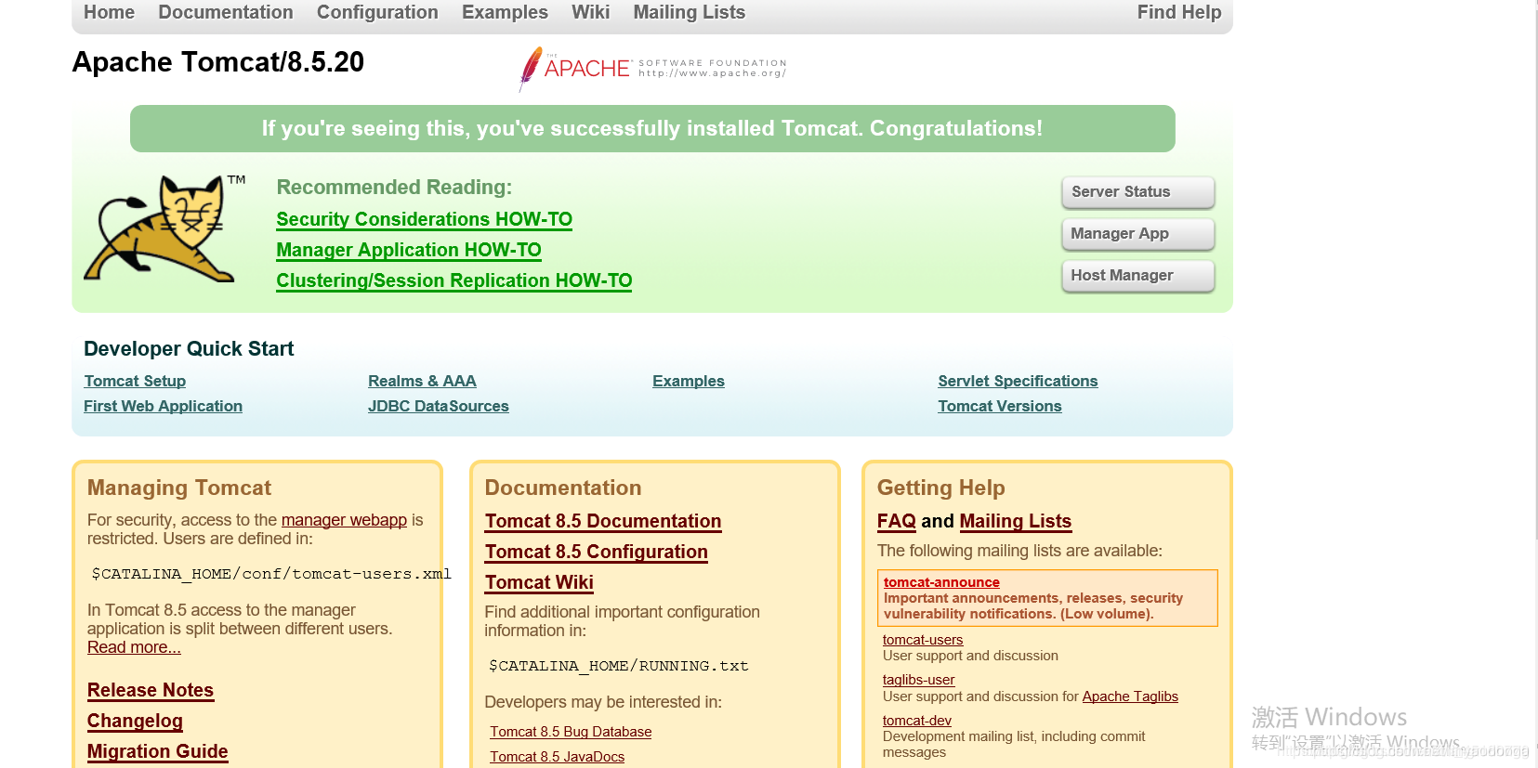1538x768 pixels.
Task: Click Find Help in the navigation bar
Action: pyautogui.click(x=1179, y=12)
